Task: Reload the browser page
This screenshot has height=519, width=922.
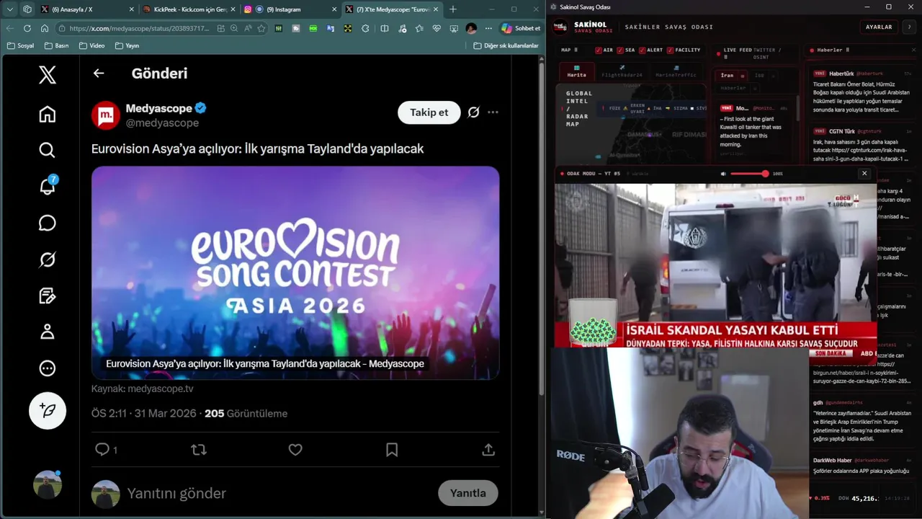Action: 27,28
